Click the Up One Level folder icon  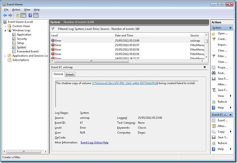[17, 15]
